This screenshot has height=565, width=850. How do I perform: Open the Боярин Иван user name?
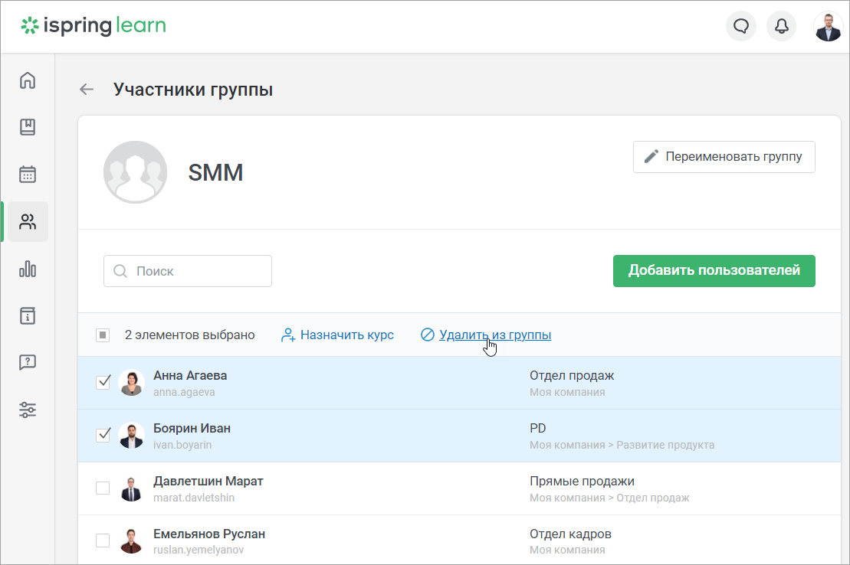pos(192,428)
